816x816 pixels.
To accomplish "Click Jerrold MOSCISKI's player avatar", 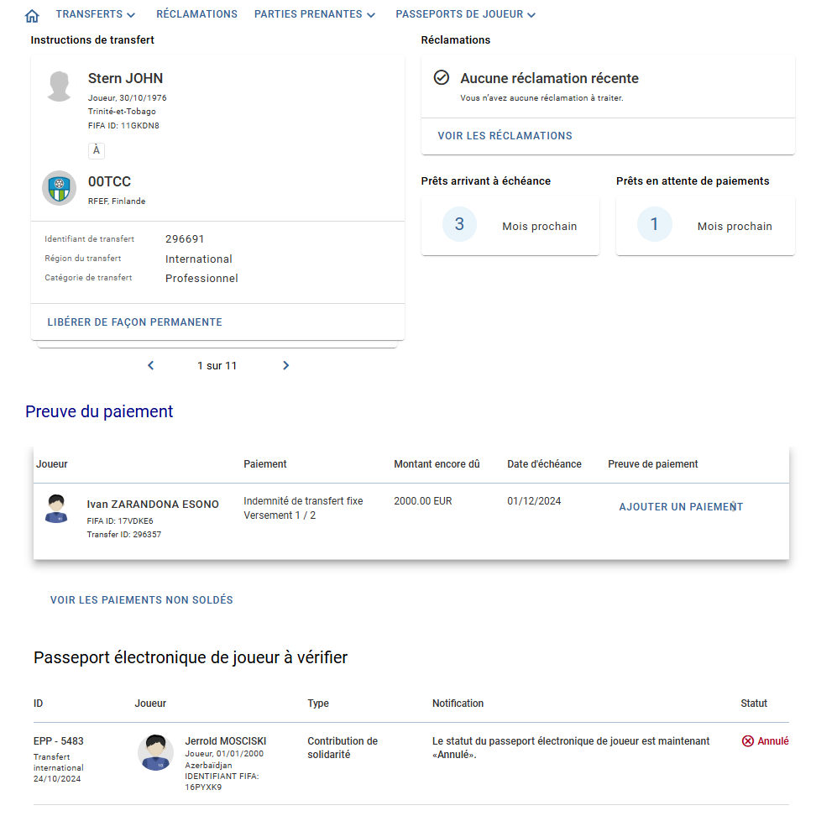I will coord(155,752).
